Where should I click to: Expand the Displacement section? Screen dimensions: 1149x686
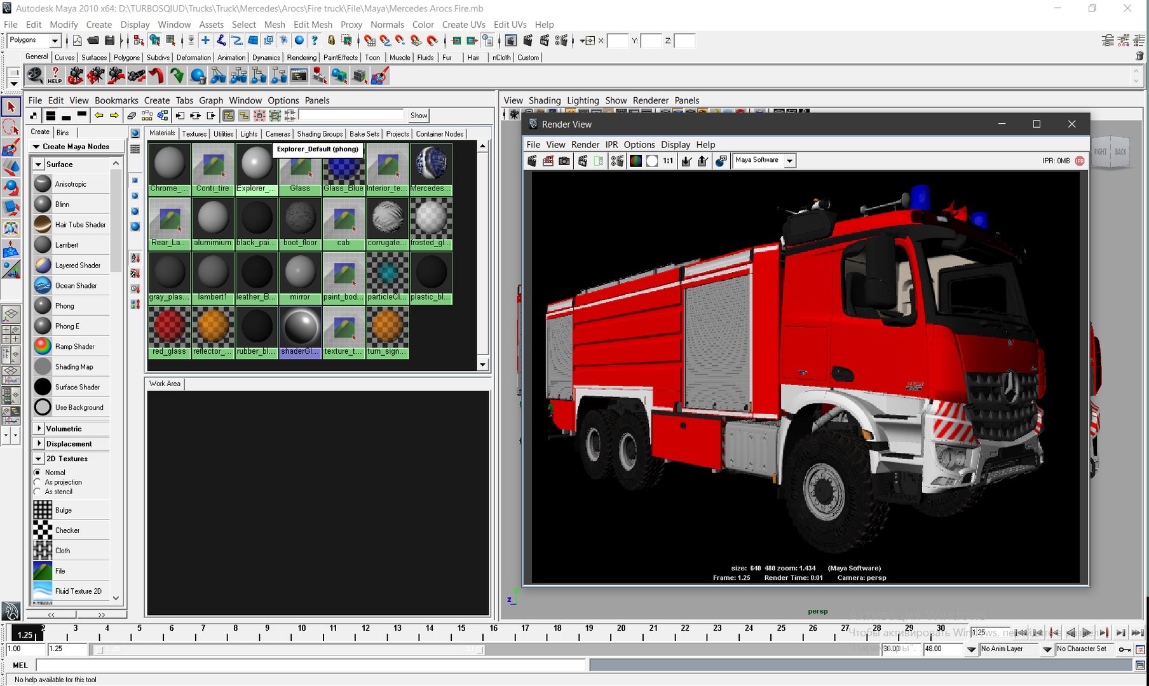coord(39,443)
